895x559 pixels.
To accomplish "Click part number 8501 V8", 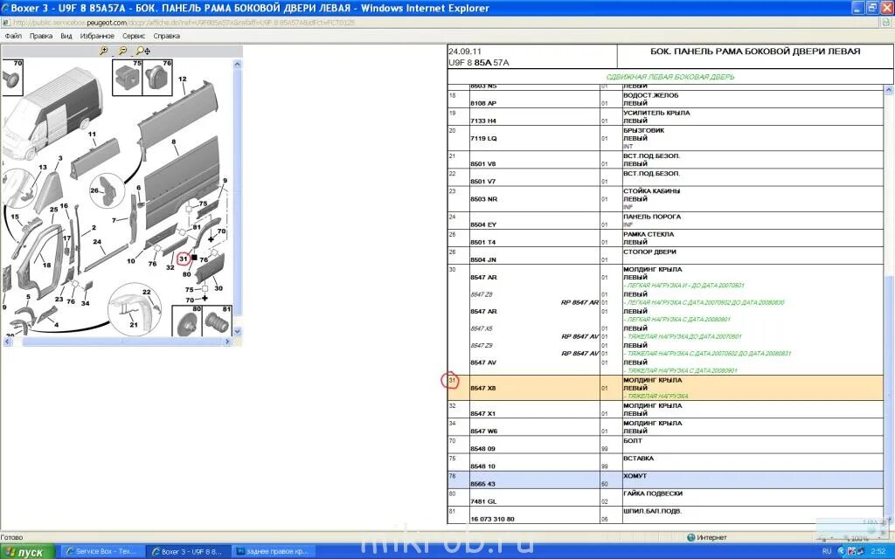I will pyautogui.click(x=482, y=163).
